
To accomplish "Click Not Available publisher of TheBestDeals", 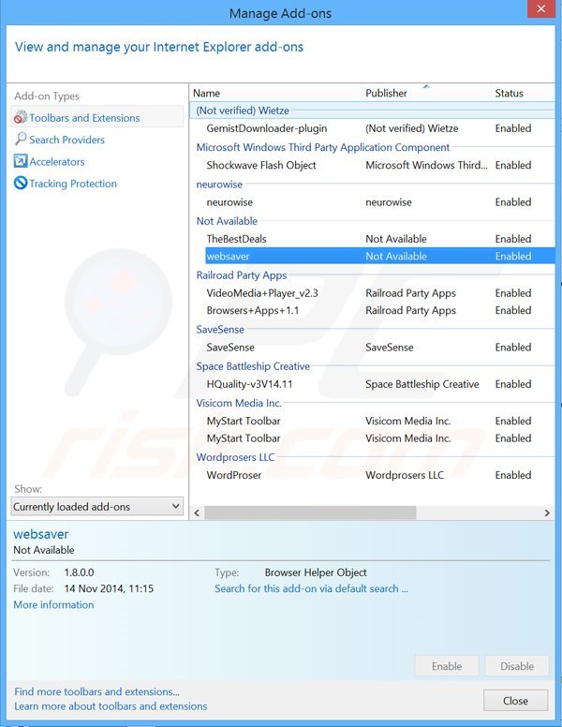I will [396, 239].
